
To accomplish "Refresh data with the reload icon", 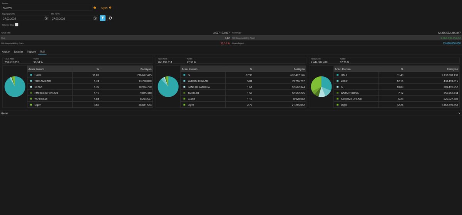I will pos(110,18).
